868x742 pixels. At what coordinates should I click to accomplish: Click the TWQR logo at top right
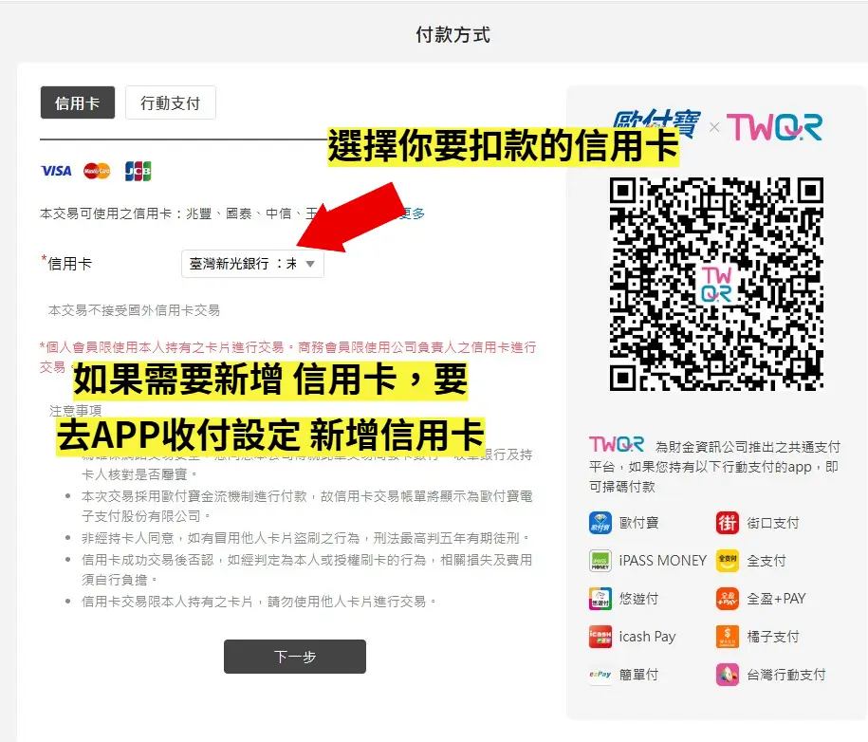pos(774,127)
